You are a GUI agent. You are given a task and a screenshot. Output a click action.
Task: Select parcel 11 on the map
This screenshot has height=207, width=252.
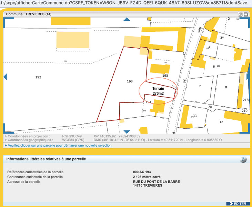click(195, 116)
